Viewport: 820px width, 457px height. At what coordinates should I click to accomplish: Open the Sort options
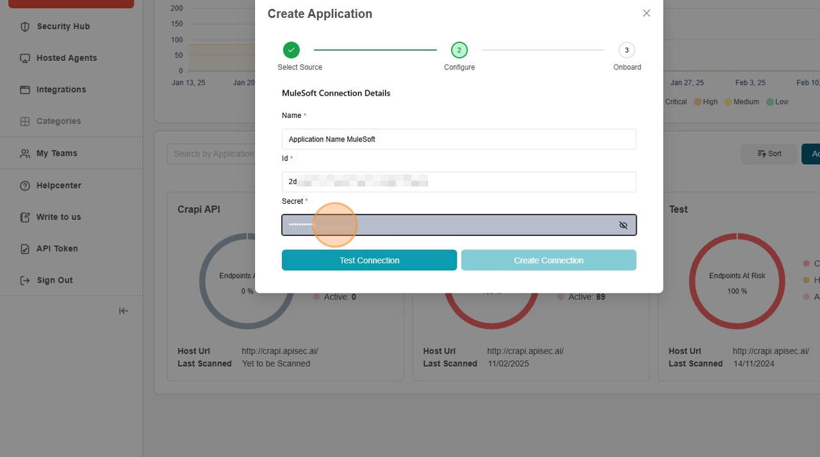pos(769,154)
